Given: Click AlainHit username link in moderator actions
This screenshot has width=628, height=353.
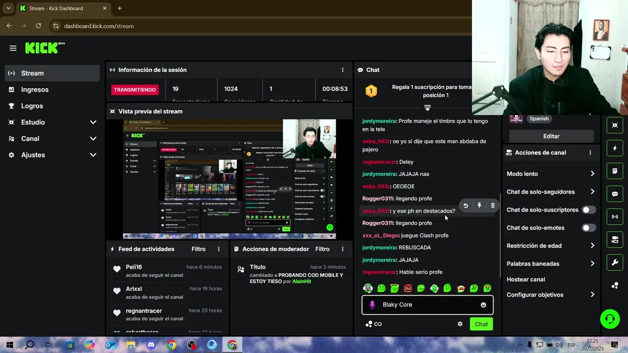Looking at the screenshot, I should click(x=302, y=281).
